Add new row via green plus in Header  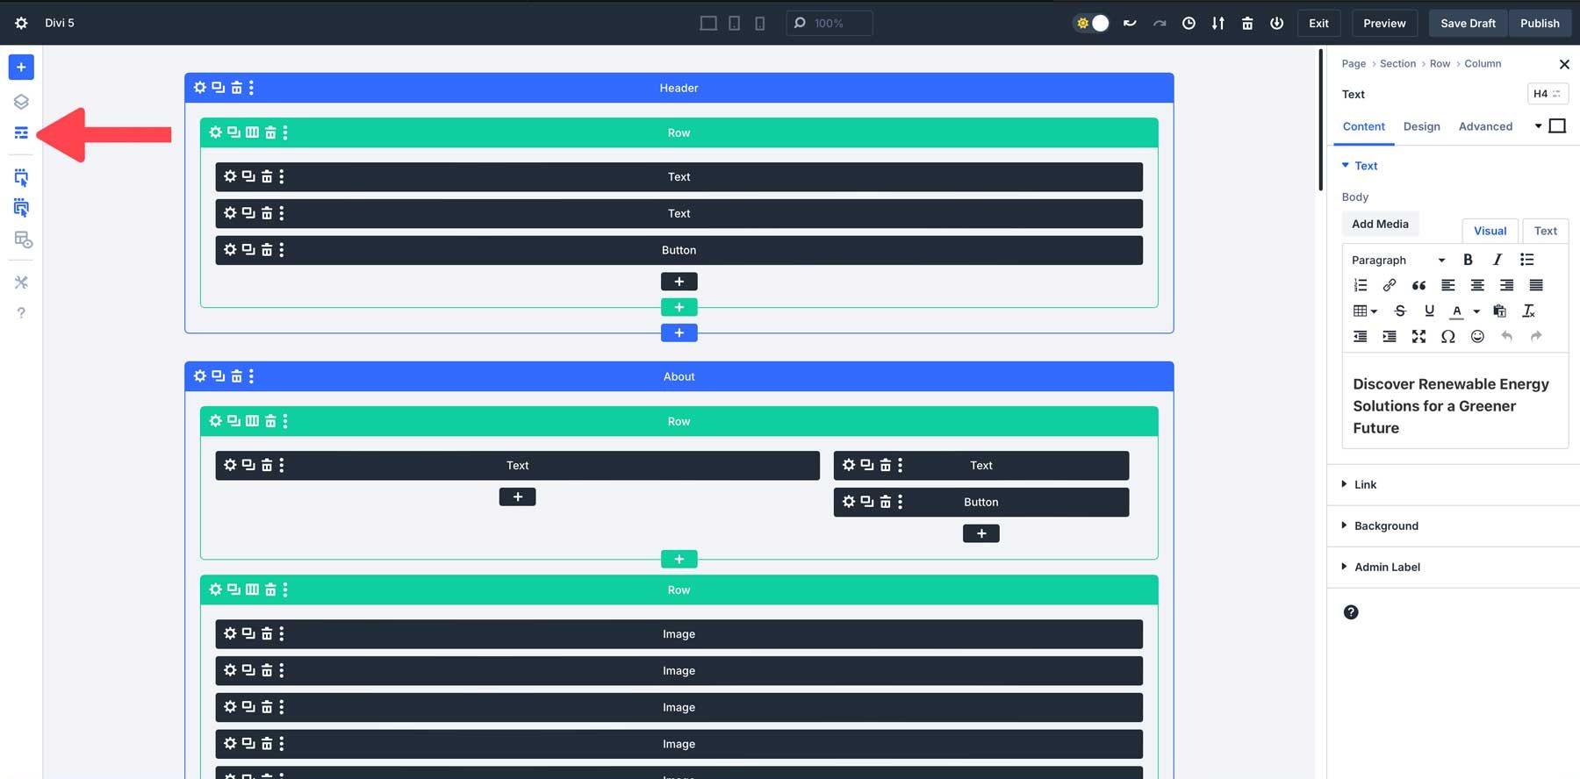679,307
